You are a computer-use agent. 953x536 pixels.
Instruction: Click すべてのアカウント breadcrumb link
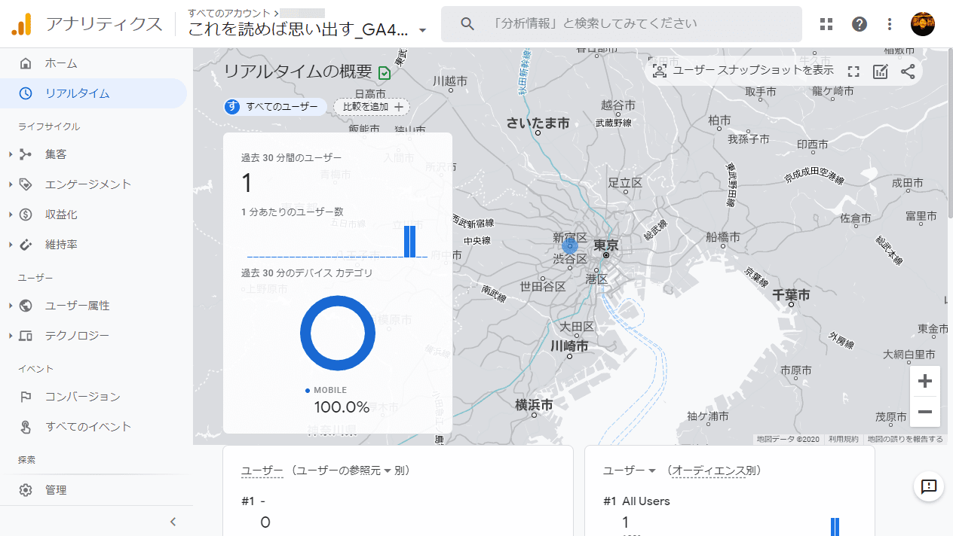[231, 13]
